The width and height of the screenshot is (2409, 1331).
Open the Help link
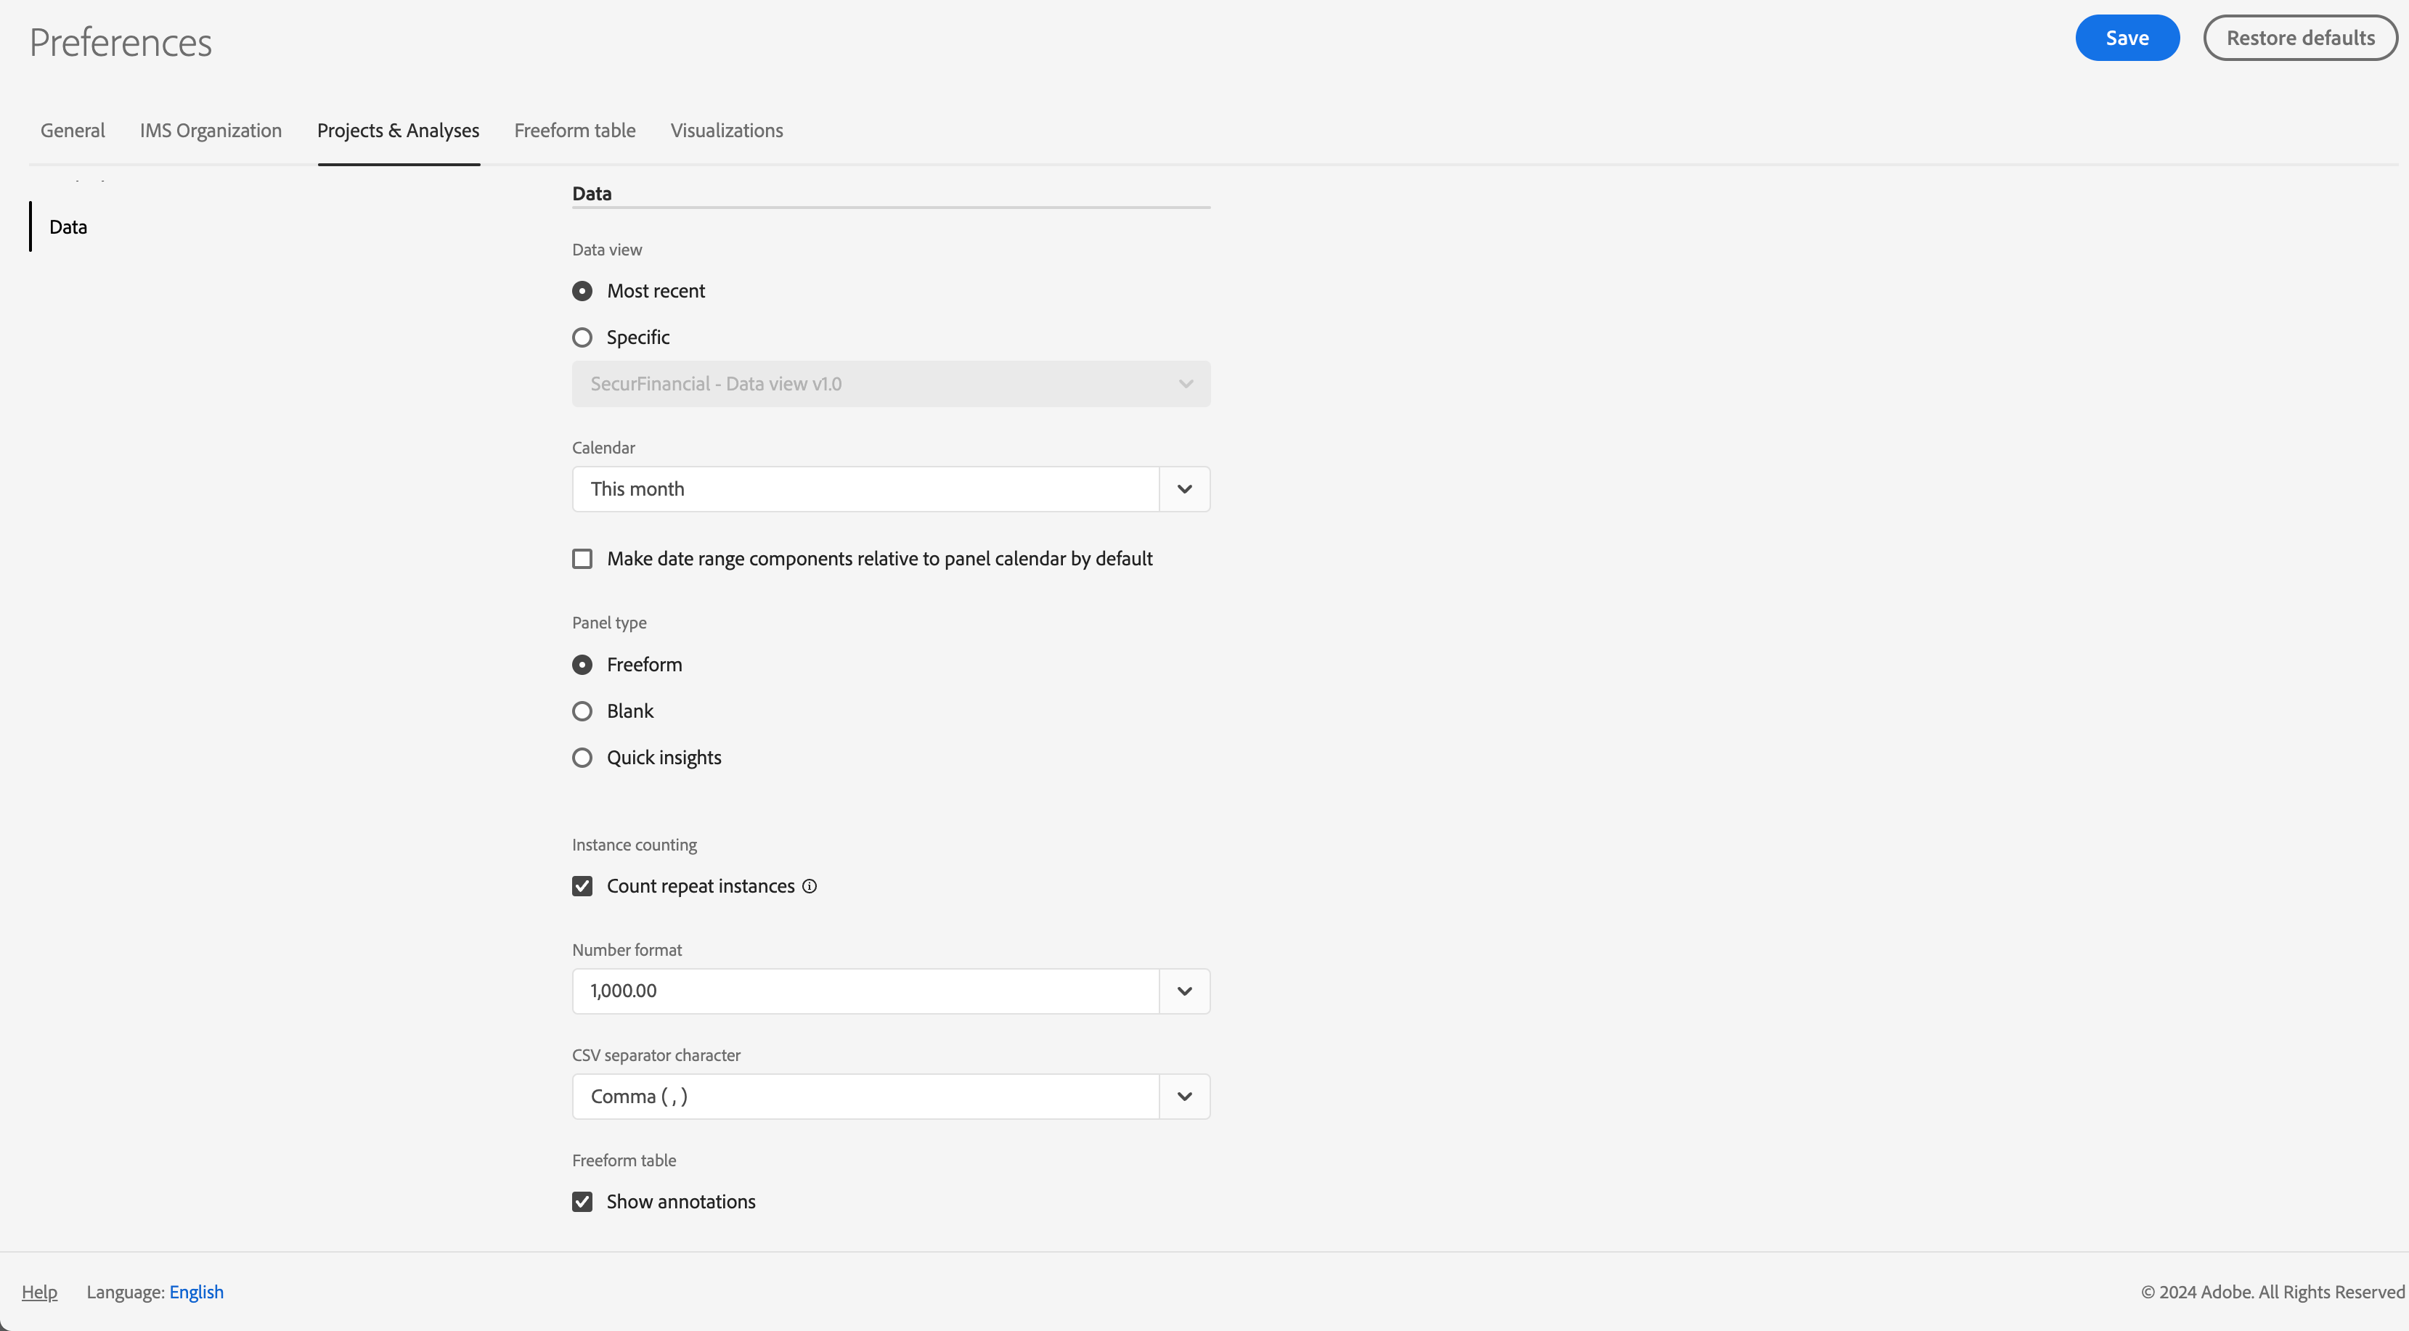coord(40,1291)
